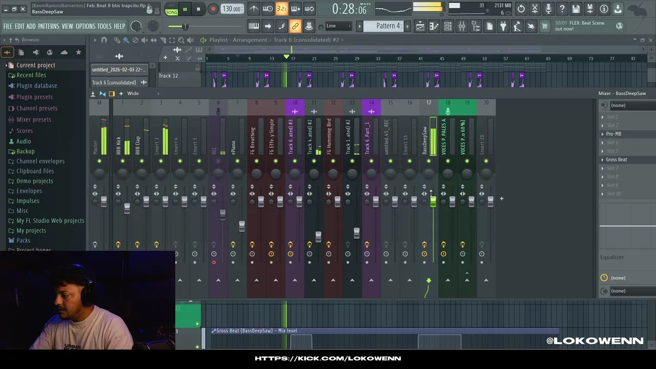This screenshot has width=656, height=369.
Task: Open the FILE menu
Action: (x=8, y=26)
